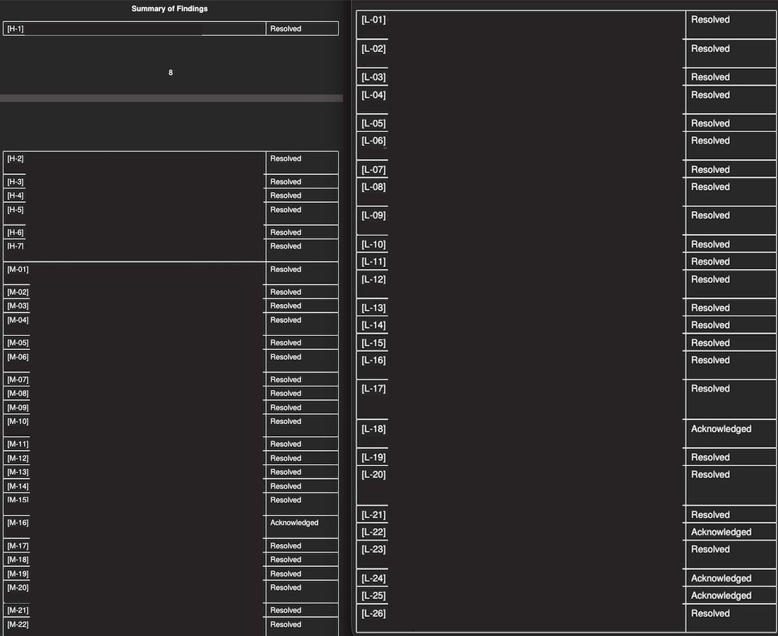Select finding [M-17]

[x=18, y=546]
